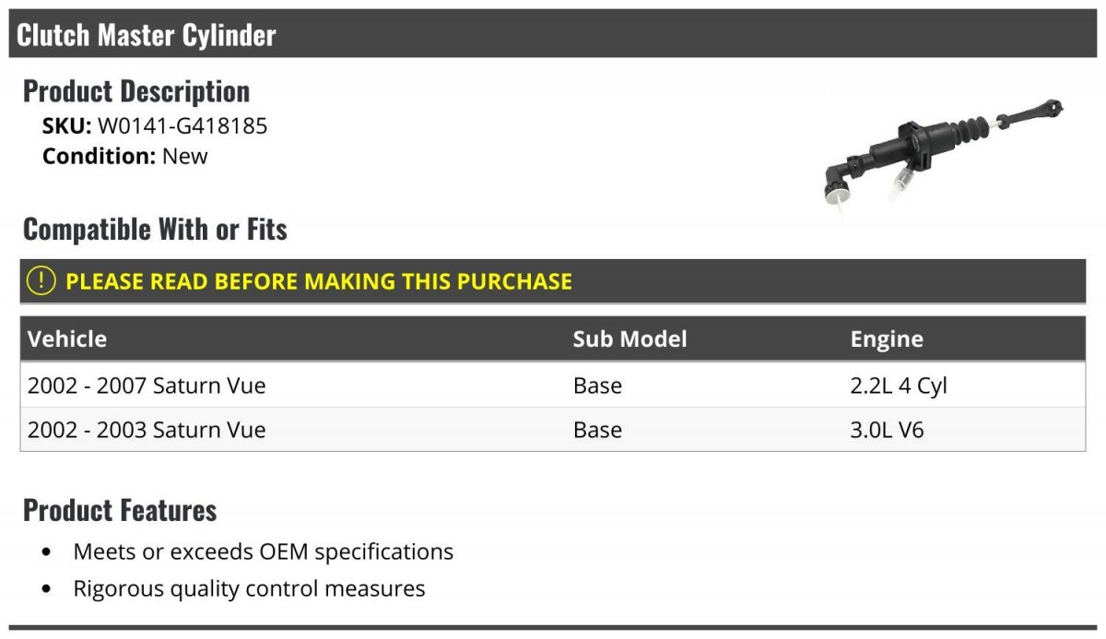Click the exclamation warning icon
The image size is (1106, 639).
point(41,281)
